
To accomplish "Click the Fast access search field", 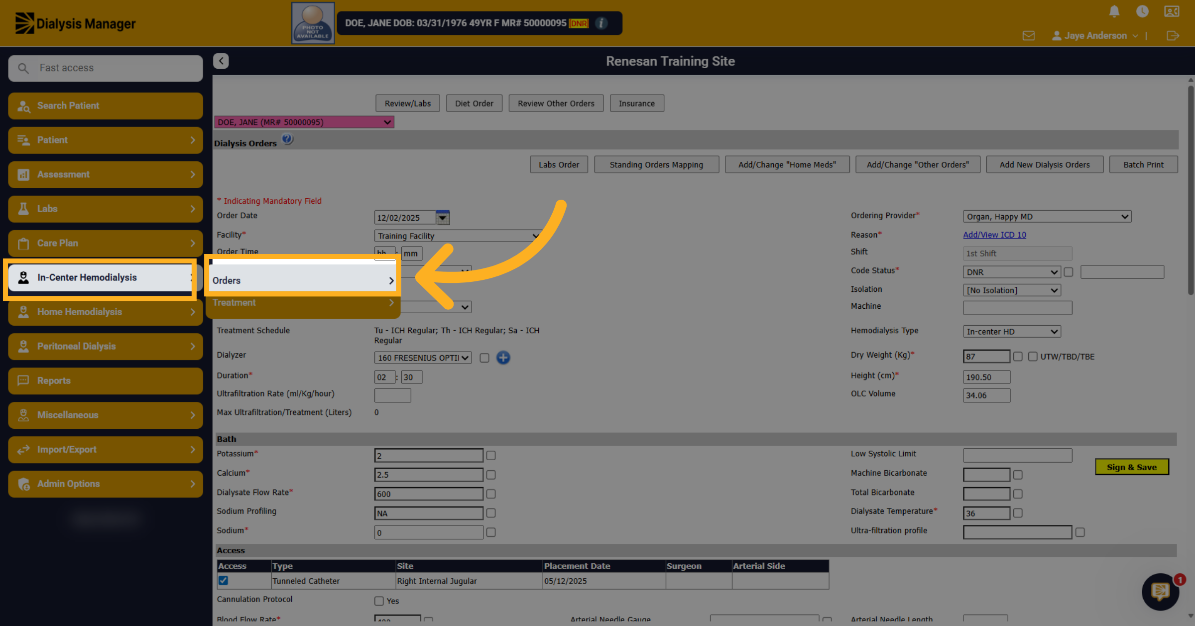I will [106, 68].
